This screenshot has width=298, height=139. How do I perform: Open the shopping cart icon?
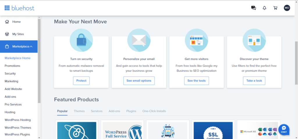click(275, 8)
